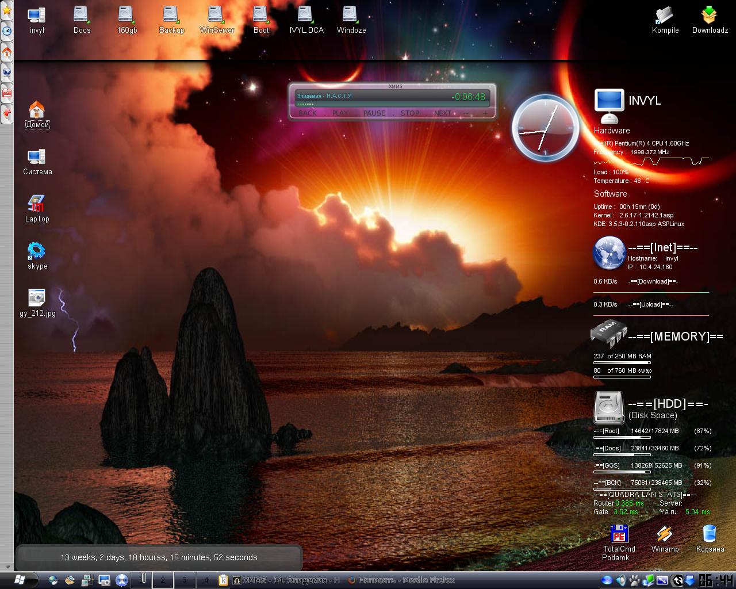Click the red pushpin sidebar icon
The height and width of the screenshot is (589, 736).
point(6,114)
